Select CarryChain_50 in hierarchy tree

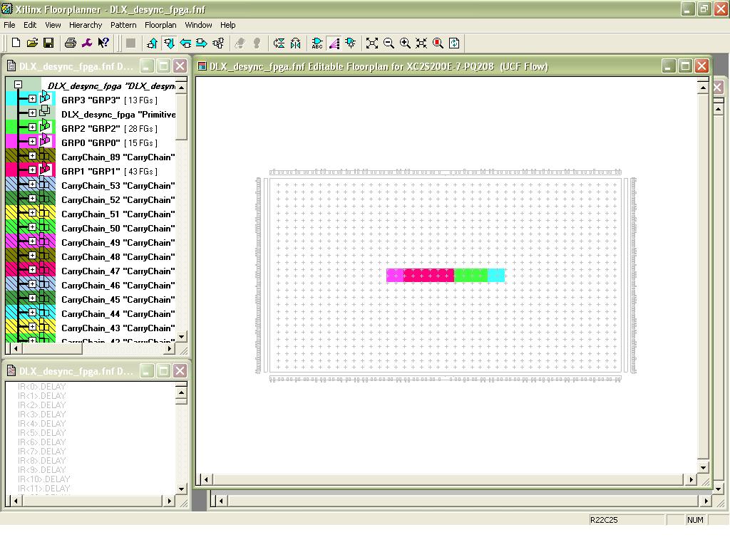pos(118,229)
